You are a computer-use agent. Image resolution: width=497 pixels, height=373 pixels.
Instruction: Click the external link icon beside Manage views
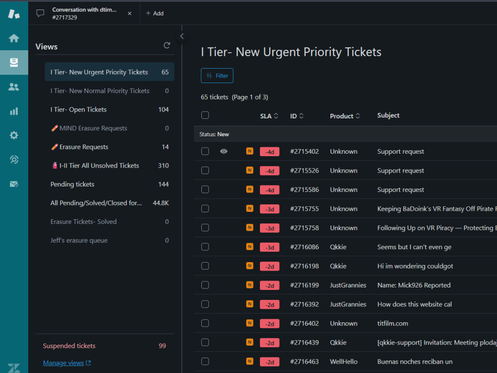click(x=88, y=363)
